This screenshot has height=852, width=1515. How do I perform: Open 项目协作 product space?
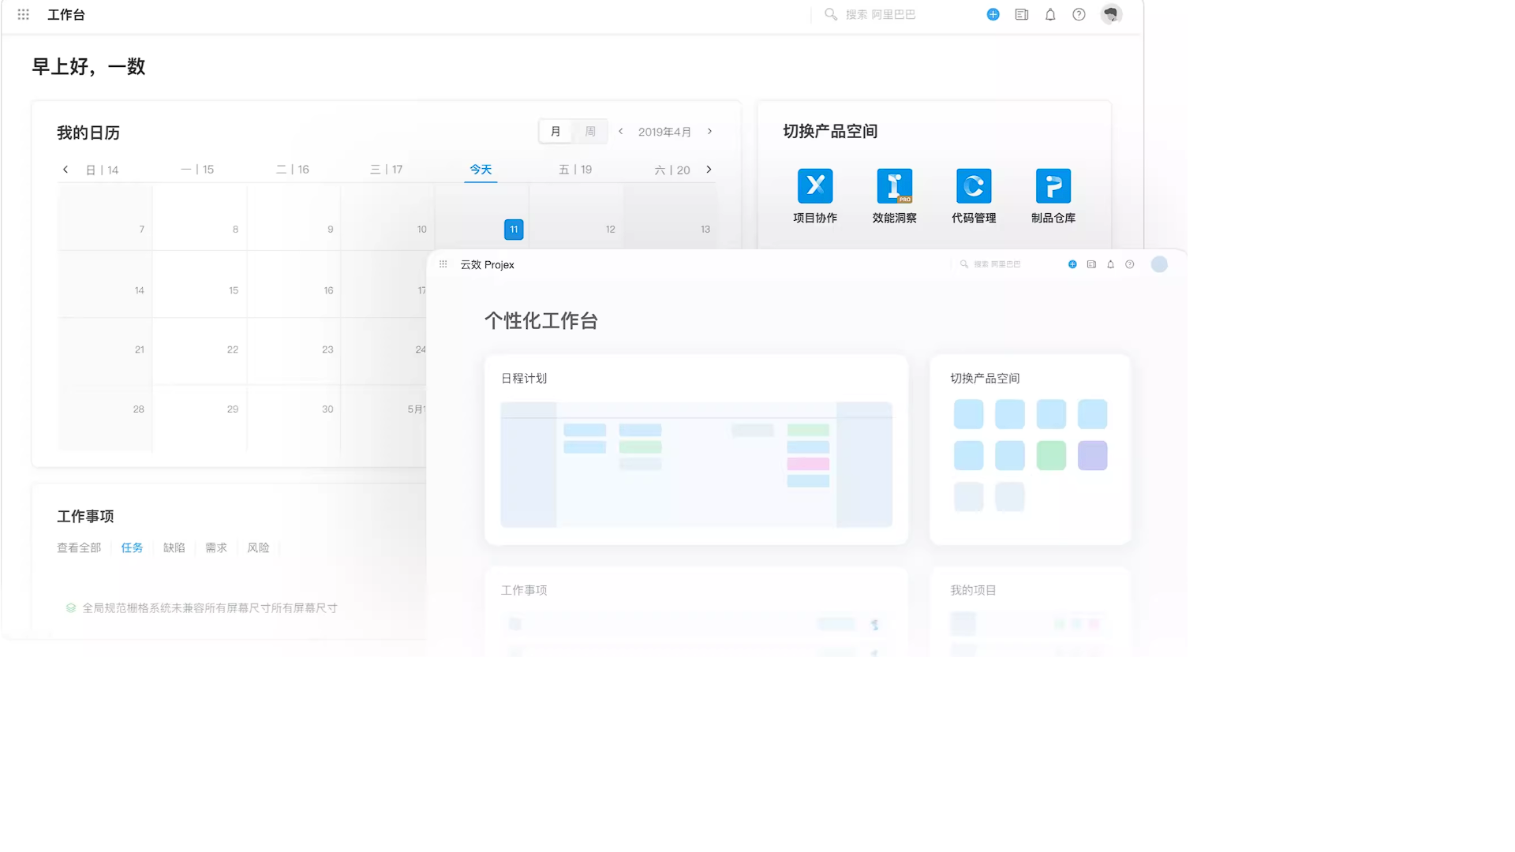pos(815,196)
